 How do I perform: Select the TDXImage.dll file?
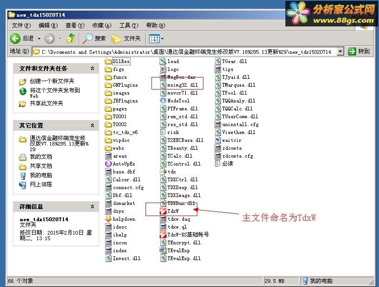[180, 195]
